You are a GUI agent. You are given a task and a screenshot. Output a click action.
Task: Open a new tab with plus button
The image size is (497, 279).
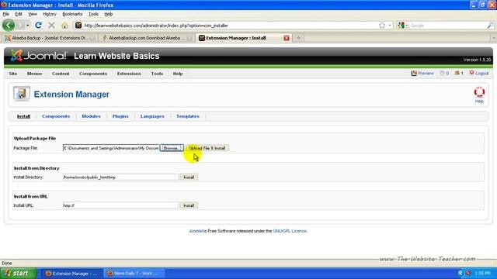[x=298, y=38]
